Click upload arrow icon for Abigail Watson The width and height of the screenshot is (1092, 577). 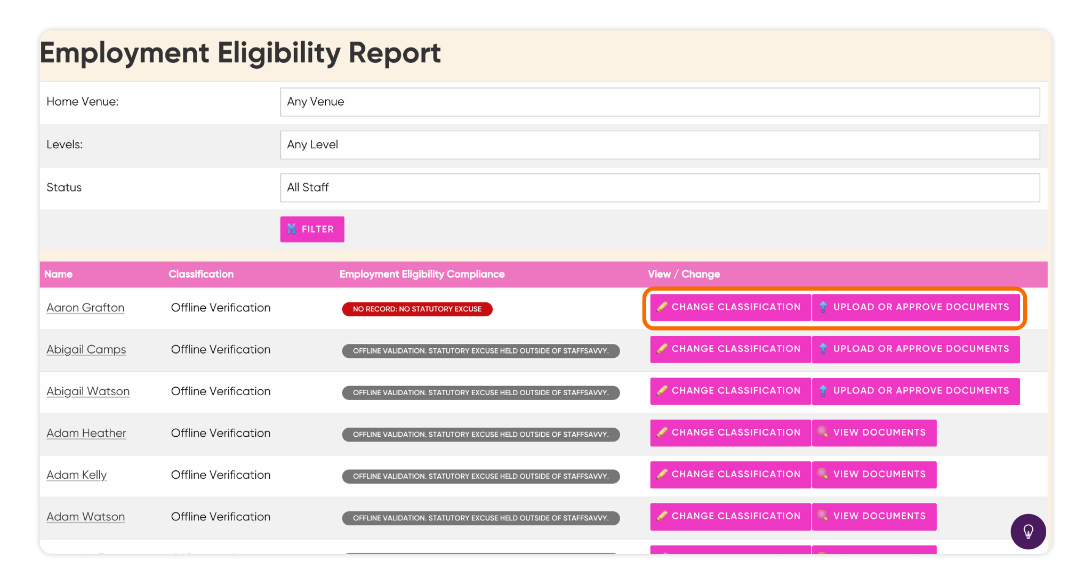823,390
